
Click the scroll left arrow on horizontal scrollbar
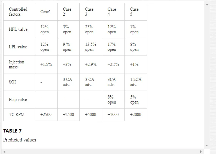pyautogui.click(x=4, y=151)
